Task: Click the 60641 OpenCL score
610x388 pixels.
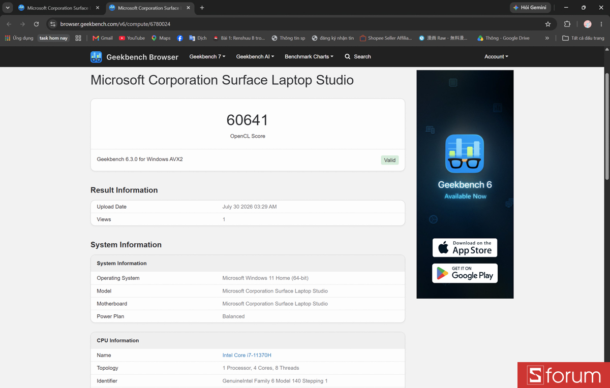Action: pyautogui.click(x=248, y=120)
